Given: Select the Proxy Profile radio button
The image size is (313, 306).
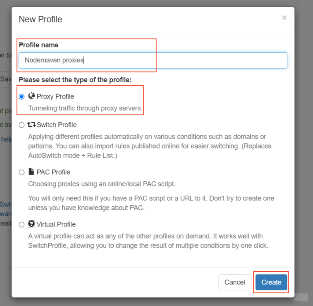Looking at the screenshot, I should (21, 96).
